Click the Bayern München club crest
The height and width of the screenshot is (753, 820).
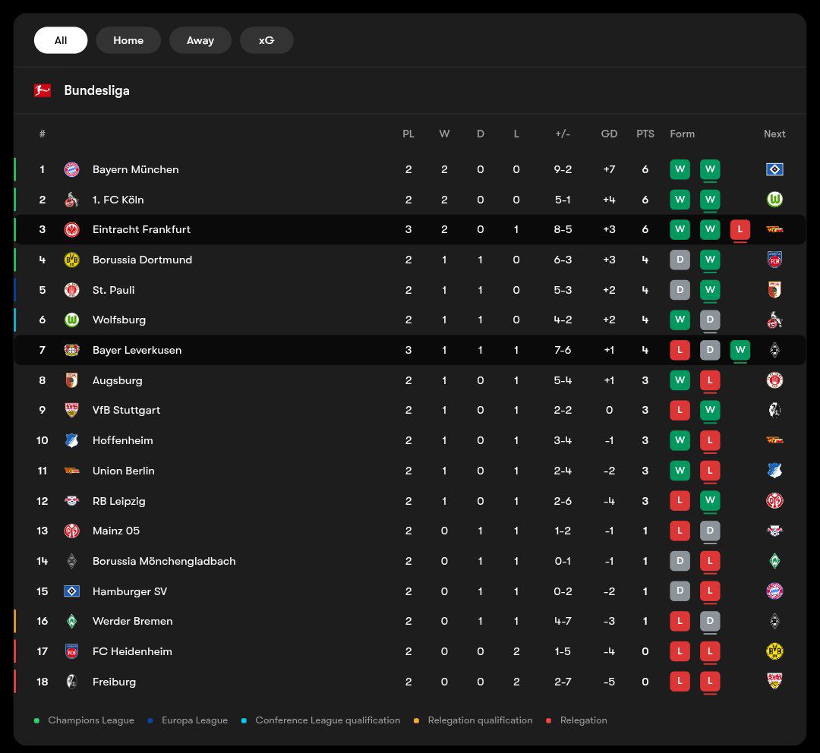click(71, 169)
